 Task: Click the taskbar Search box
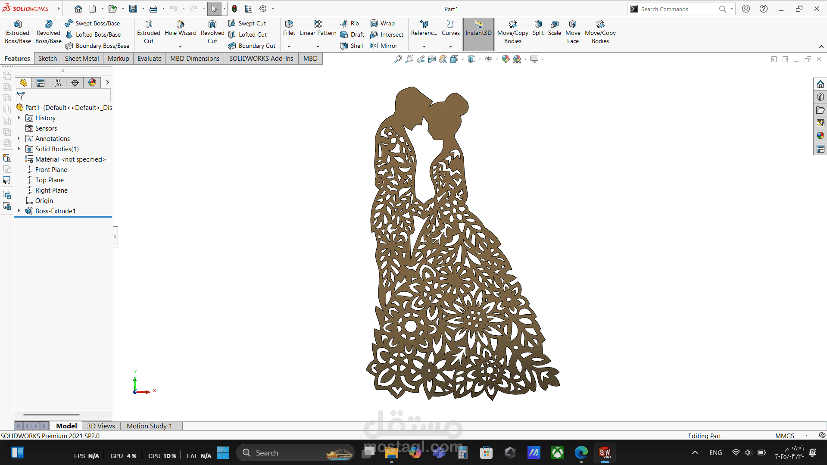tap(295, 453)
